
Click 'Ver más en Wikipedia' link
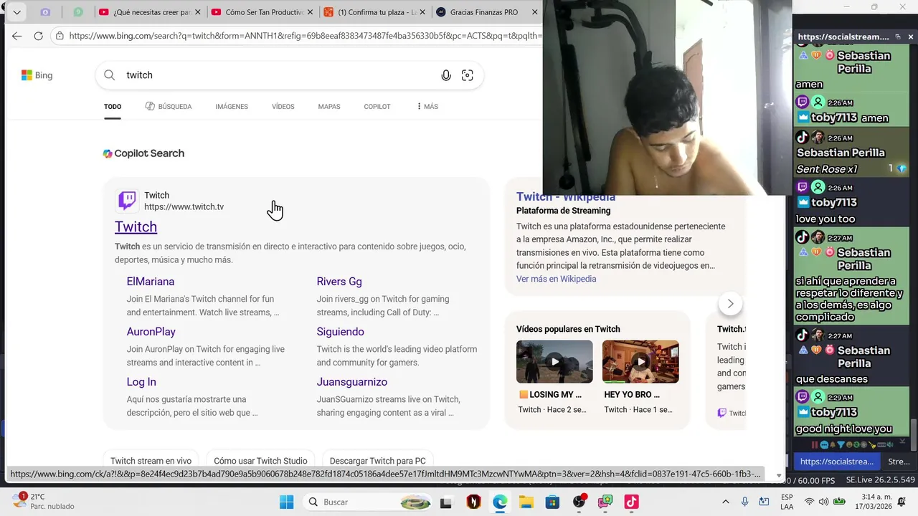pyautogui.click(x=556, y=279)
